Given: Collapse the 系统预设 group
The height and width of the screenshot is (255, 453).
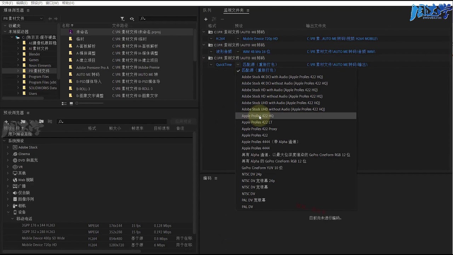Looking at the screenshot, I should [x=5, y=141].
